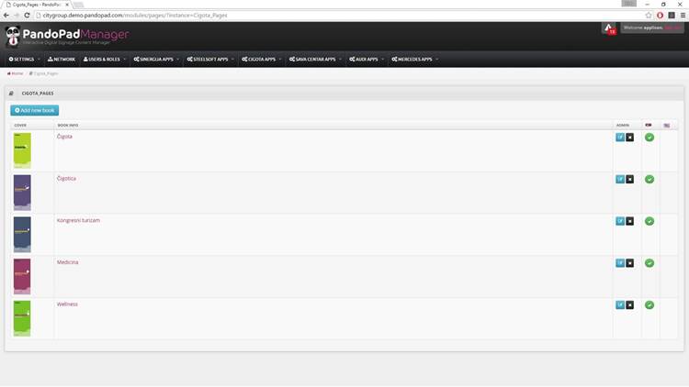Click the Admin column header

coord(623,126)
